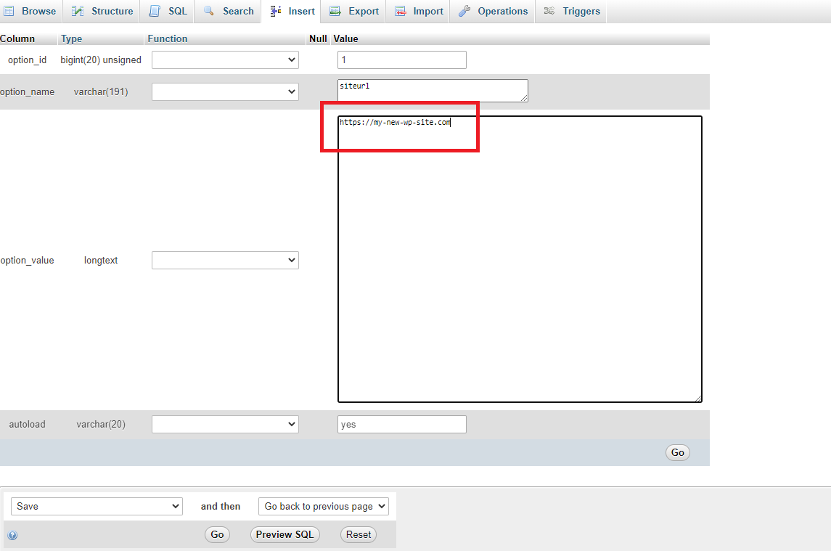Viewport: 831px width, 551px height.
Task: Click the option_value column label
Action: coord(27,261)
